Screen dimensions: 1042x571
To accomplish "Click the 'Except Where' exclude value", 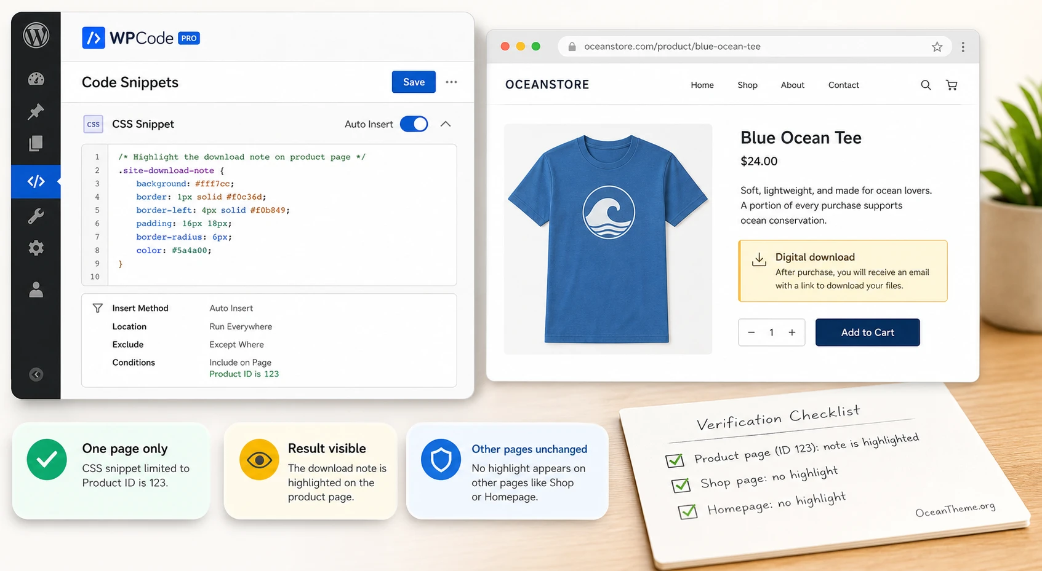I will click(236, 344).
